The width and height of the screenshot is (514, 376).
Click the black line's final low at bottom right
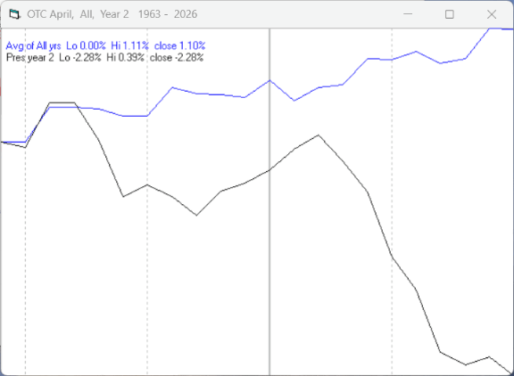click(511, 372)
